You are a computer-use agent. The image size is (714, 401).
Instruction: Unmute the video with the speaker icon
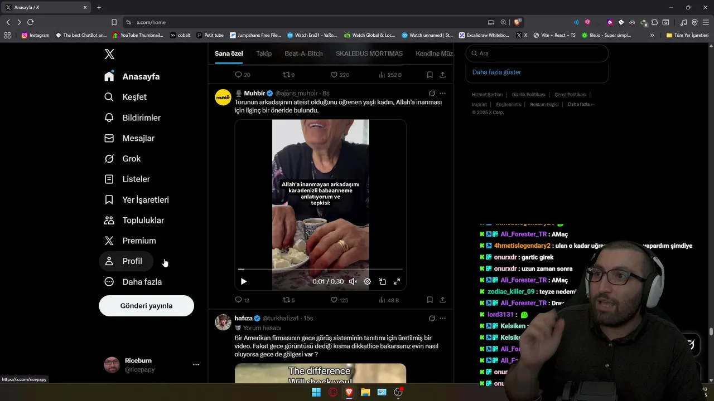pos(353,282)
